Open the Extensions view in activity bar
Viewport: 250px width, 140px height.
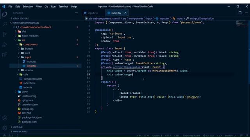5,55
